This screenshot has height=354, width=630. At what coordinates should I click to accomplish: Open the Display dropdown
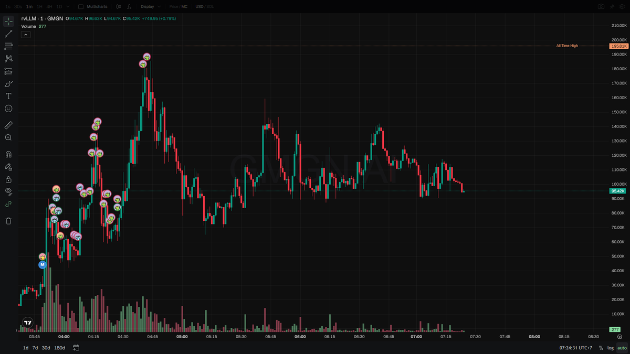coord(151,6)
